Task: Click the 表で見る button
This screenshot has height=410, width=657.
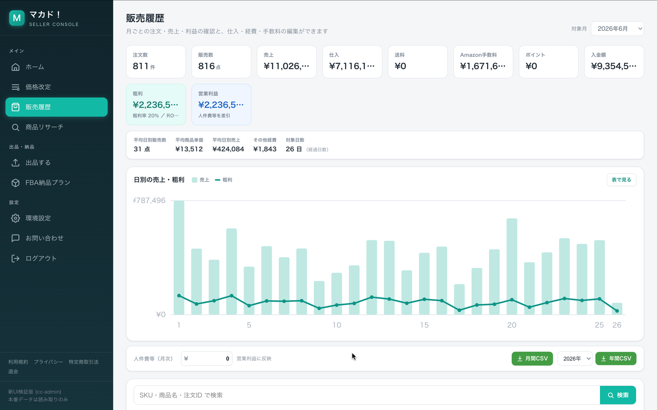Action: pyautogui.click(x=621, y=180)
